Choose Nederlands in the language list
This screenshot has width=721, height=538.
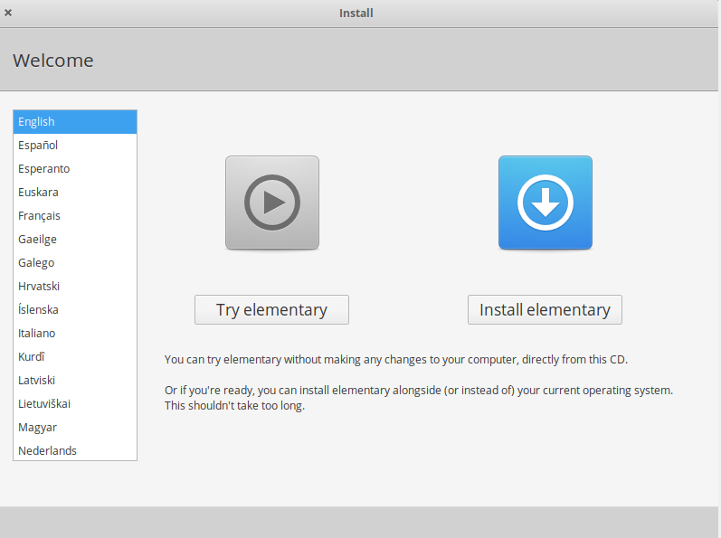pos(75,450)
